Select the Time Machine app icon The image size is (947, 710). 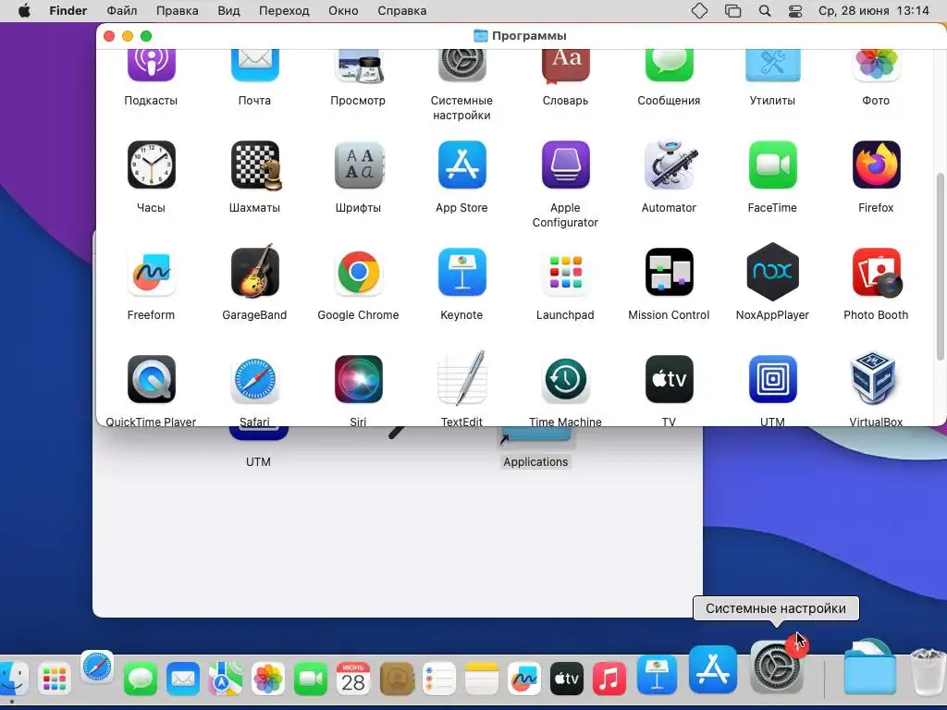click(x=565, y=379)
